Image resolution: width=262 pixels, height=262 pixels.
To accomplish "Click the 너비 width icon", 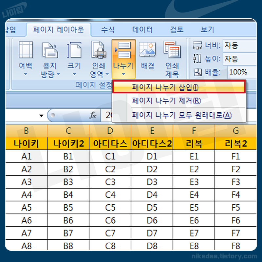I will [197, 45].
